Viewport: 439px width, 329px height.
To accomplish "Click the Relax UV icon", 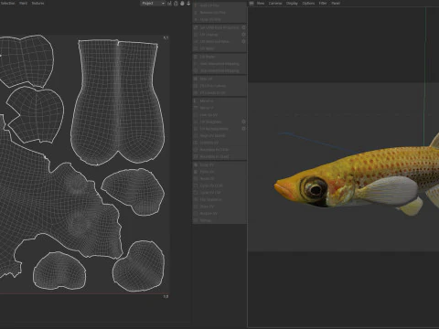I will coord(196,79).
